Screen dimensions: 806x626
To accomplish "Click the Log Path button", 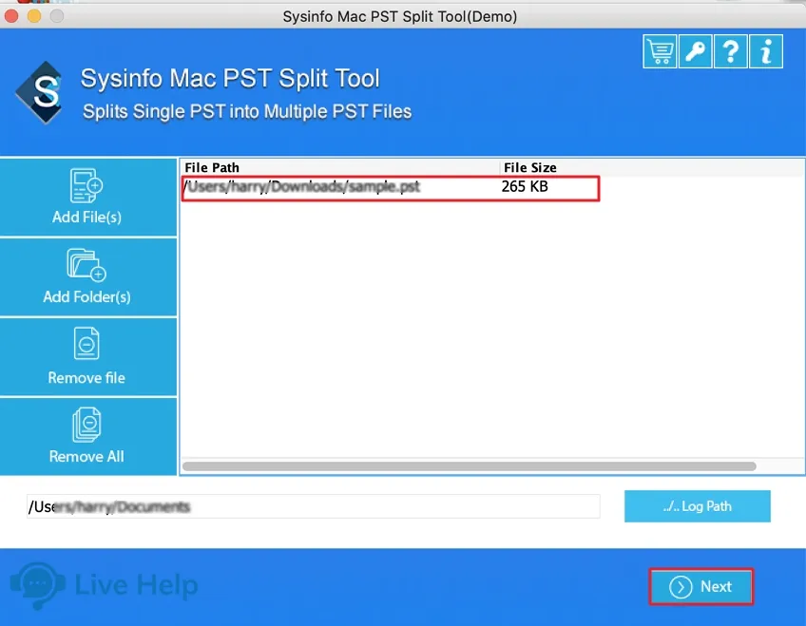I will point(697,506).
